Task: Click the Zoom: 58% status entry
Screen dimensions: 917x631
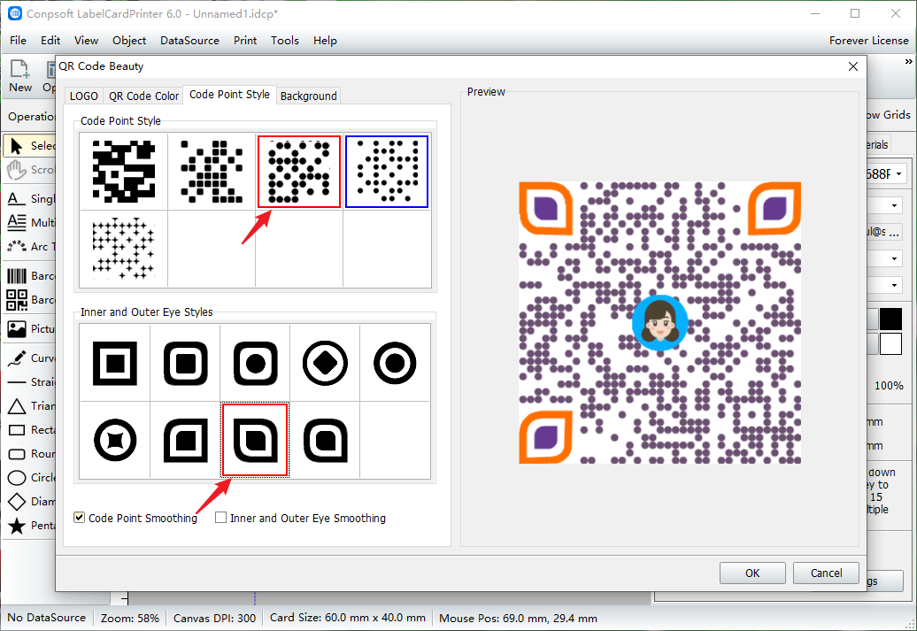Action: pyautogui.click(x=129, y=618)
